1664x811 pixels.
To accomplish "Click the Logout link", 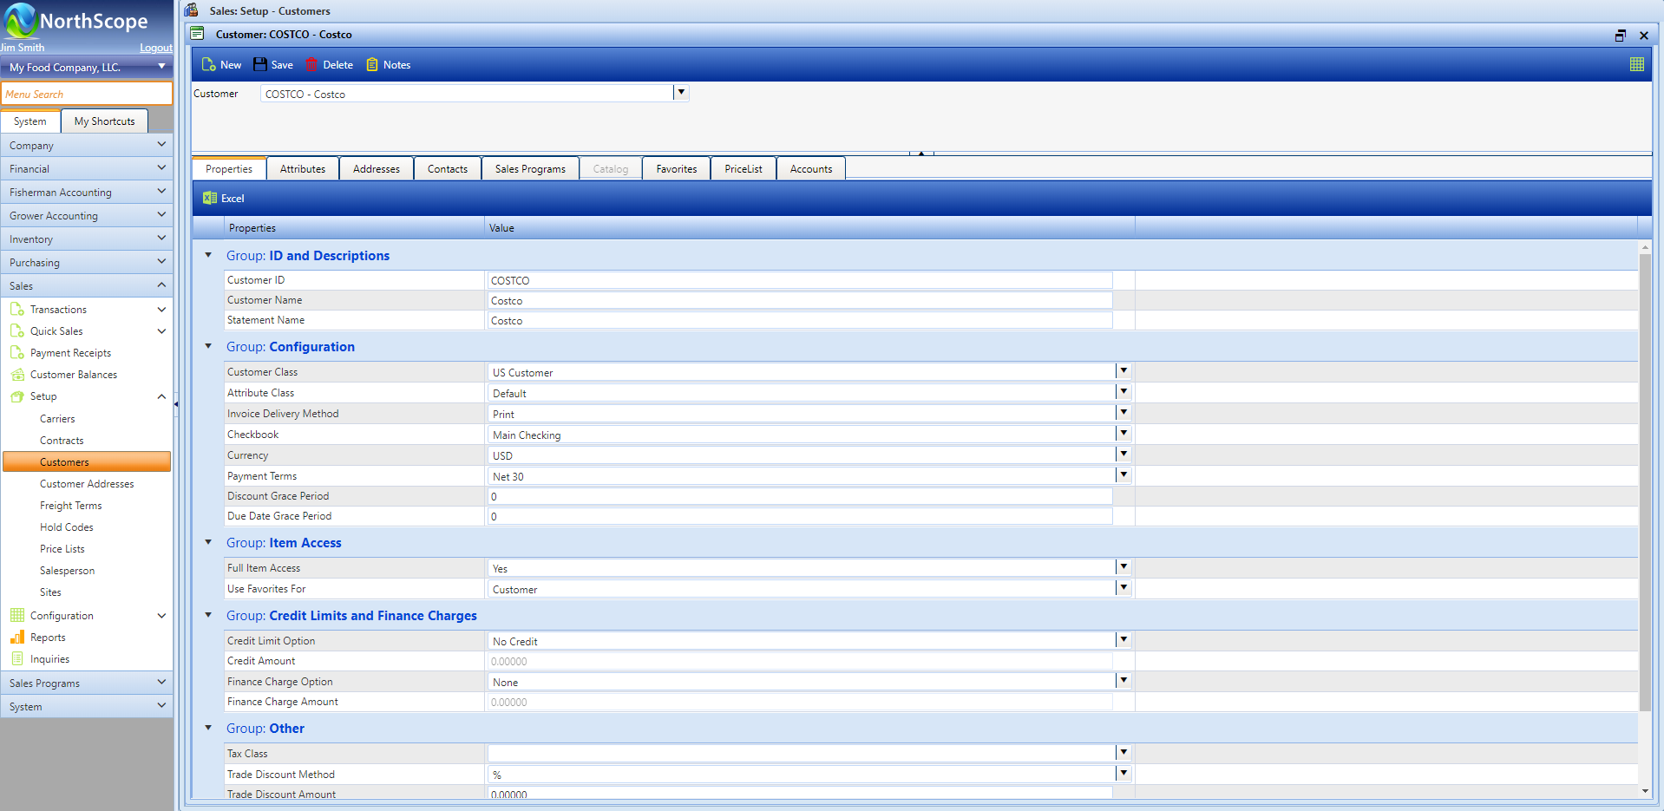I will (x=156, y=48).
